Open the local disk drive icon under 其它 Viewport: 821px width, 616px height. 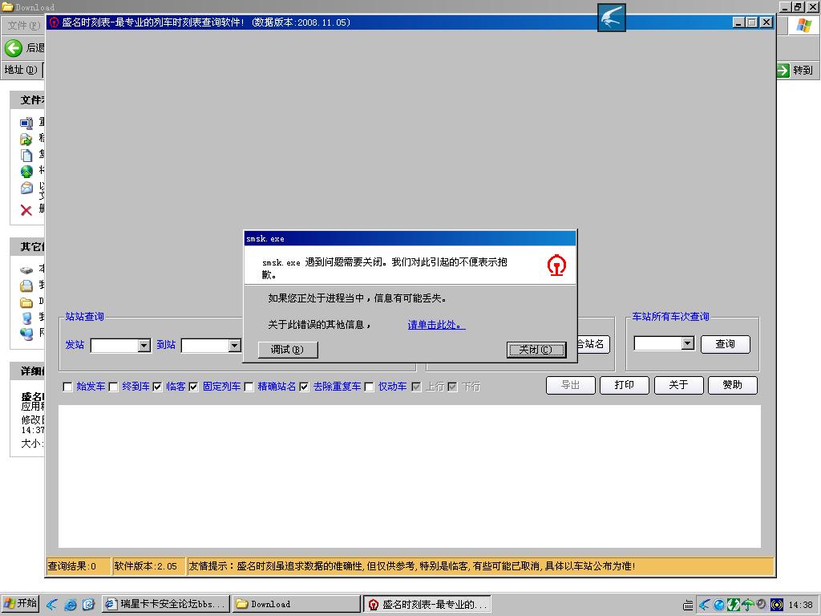pos(26,269)
